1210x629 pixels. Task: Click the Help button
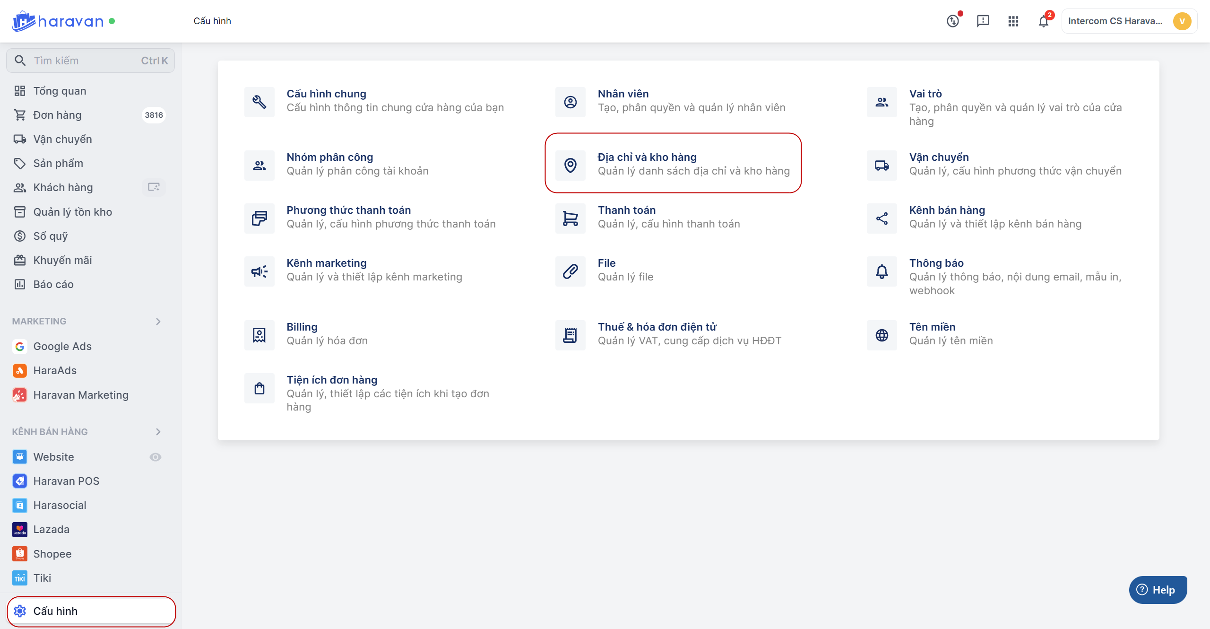coord(1158,590)
